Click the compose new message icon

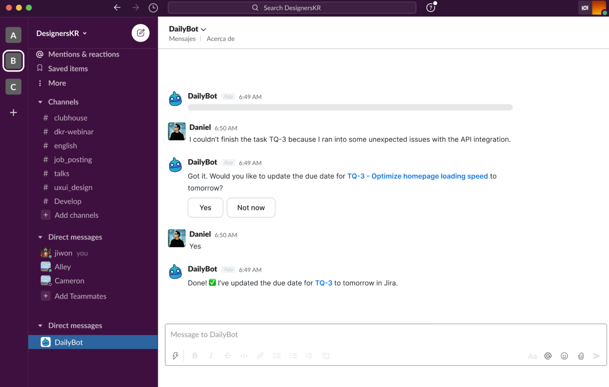(140, 33)
